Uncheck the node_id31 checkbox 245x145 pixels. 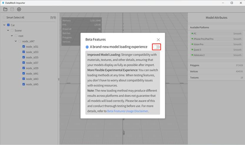click(x=24, y=47)
